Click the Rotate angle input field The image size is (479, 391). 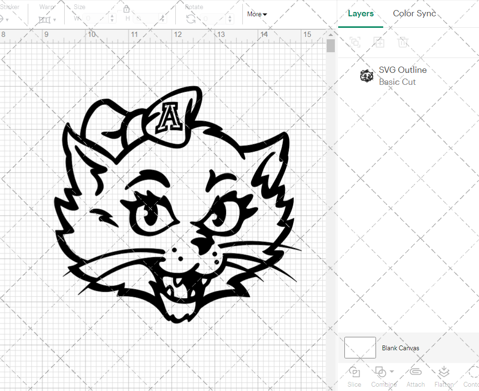(x=214, y=19)
